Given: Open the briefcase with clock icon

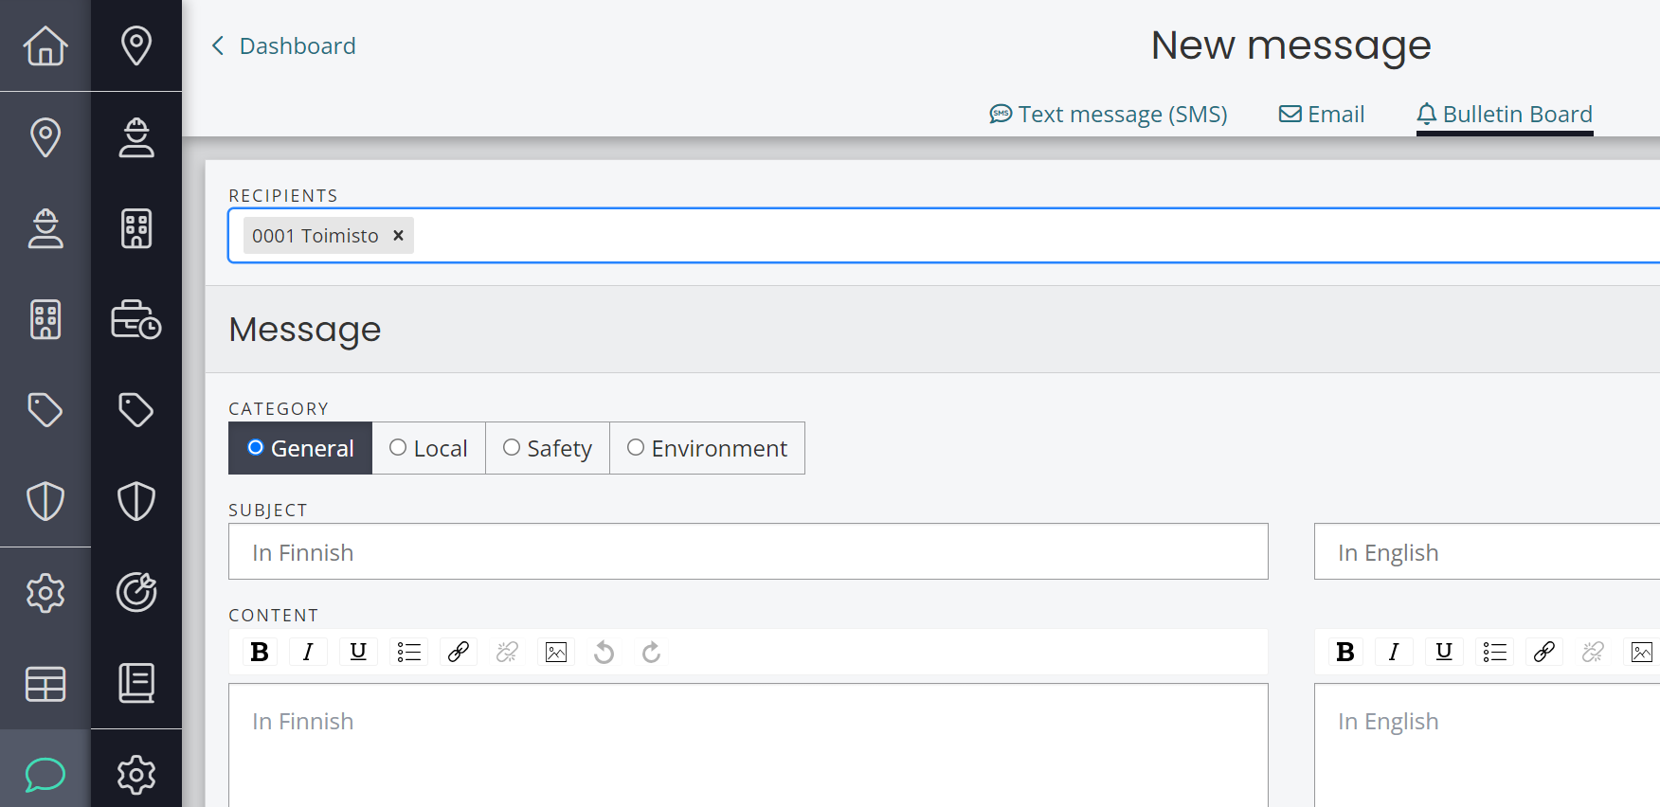Looking at the screenshot, I should tap(136, 319).
